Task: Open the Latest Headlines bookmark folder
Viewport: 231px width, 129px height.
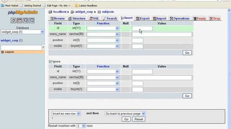Action: (x=86, y=6)
